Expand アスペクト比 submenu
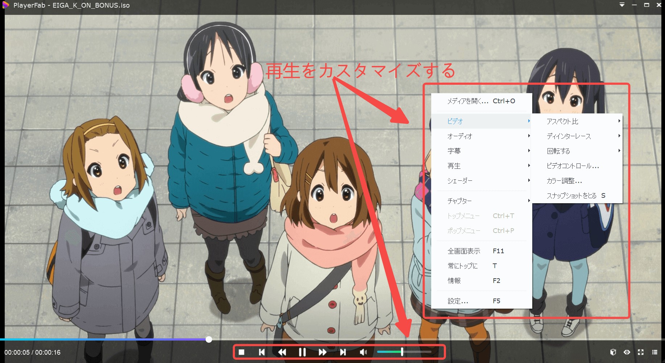This screenshot has height=363, width=665. (x=577, y=121)
